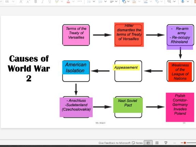Expand alignment dropdown arrow

(116, 1)
